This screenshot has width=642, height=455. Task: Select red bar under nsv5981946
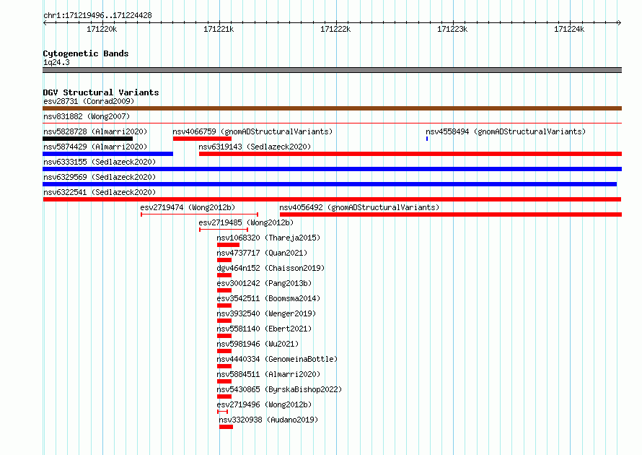point(224,351)
